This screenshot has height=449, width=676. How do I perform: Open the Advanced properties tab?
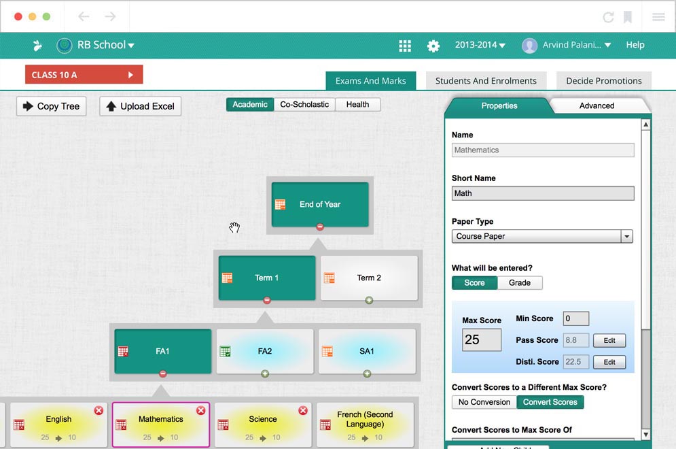click(x=597, y=105)
